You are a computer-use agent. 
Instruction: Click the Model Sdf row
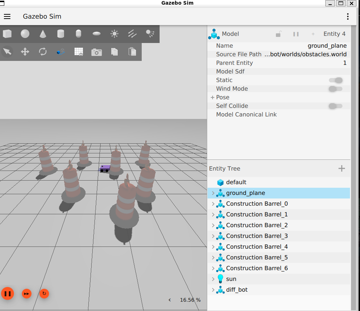tap(279, 72)
